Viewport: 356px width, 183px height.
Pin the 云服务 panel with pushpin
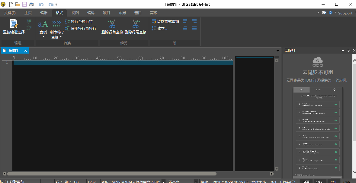(x=348, y=51)
